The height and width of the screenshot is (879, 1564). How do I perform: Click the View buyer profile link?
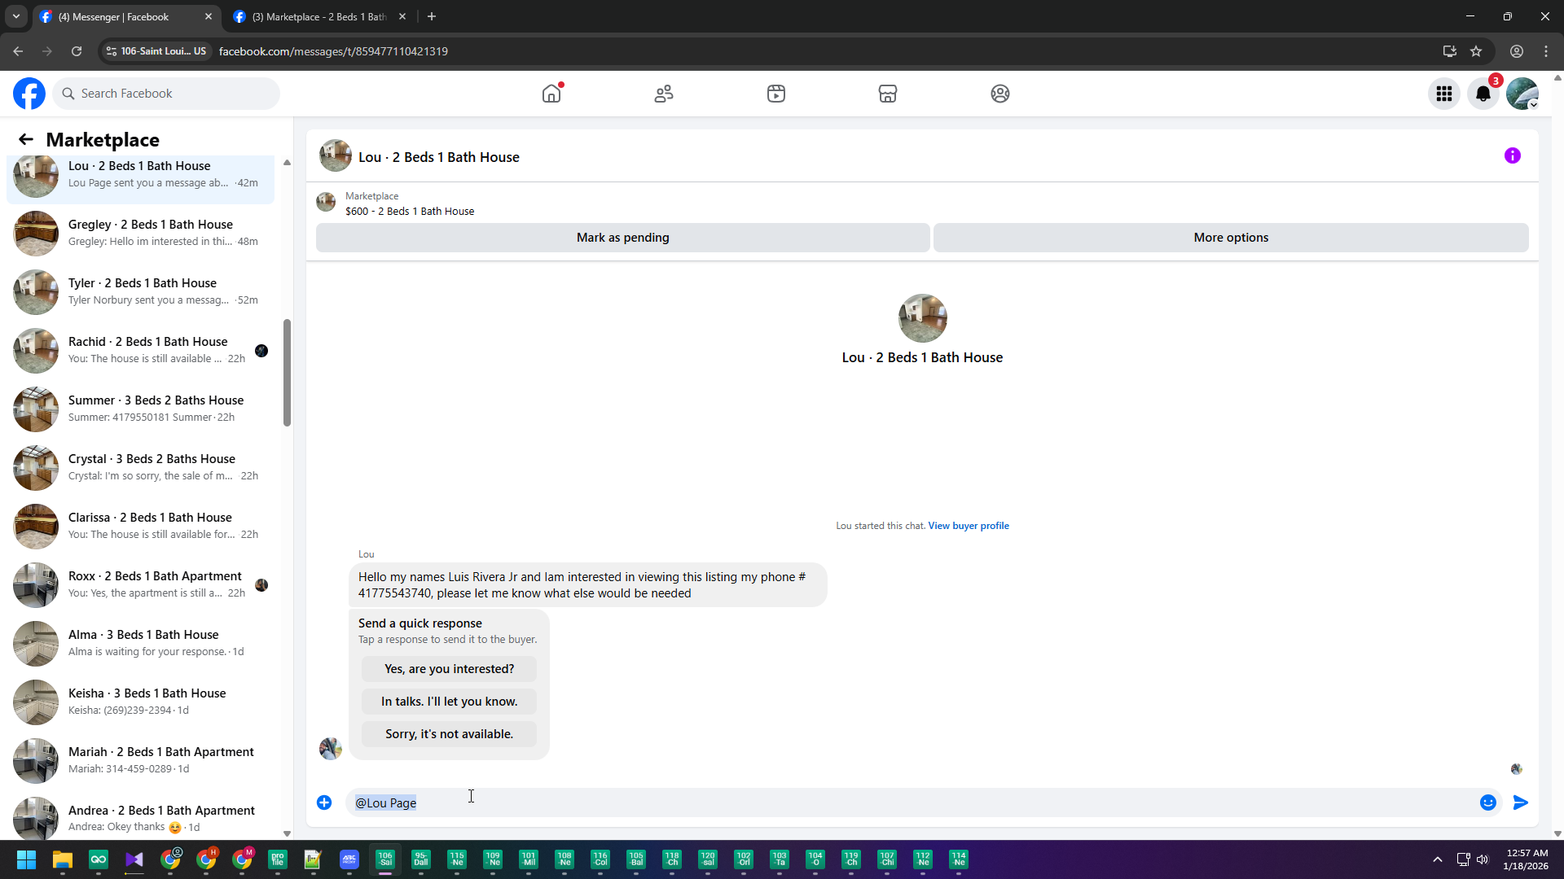pyautogui.click(x=969, y=526)
